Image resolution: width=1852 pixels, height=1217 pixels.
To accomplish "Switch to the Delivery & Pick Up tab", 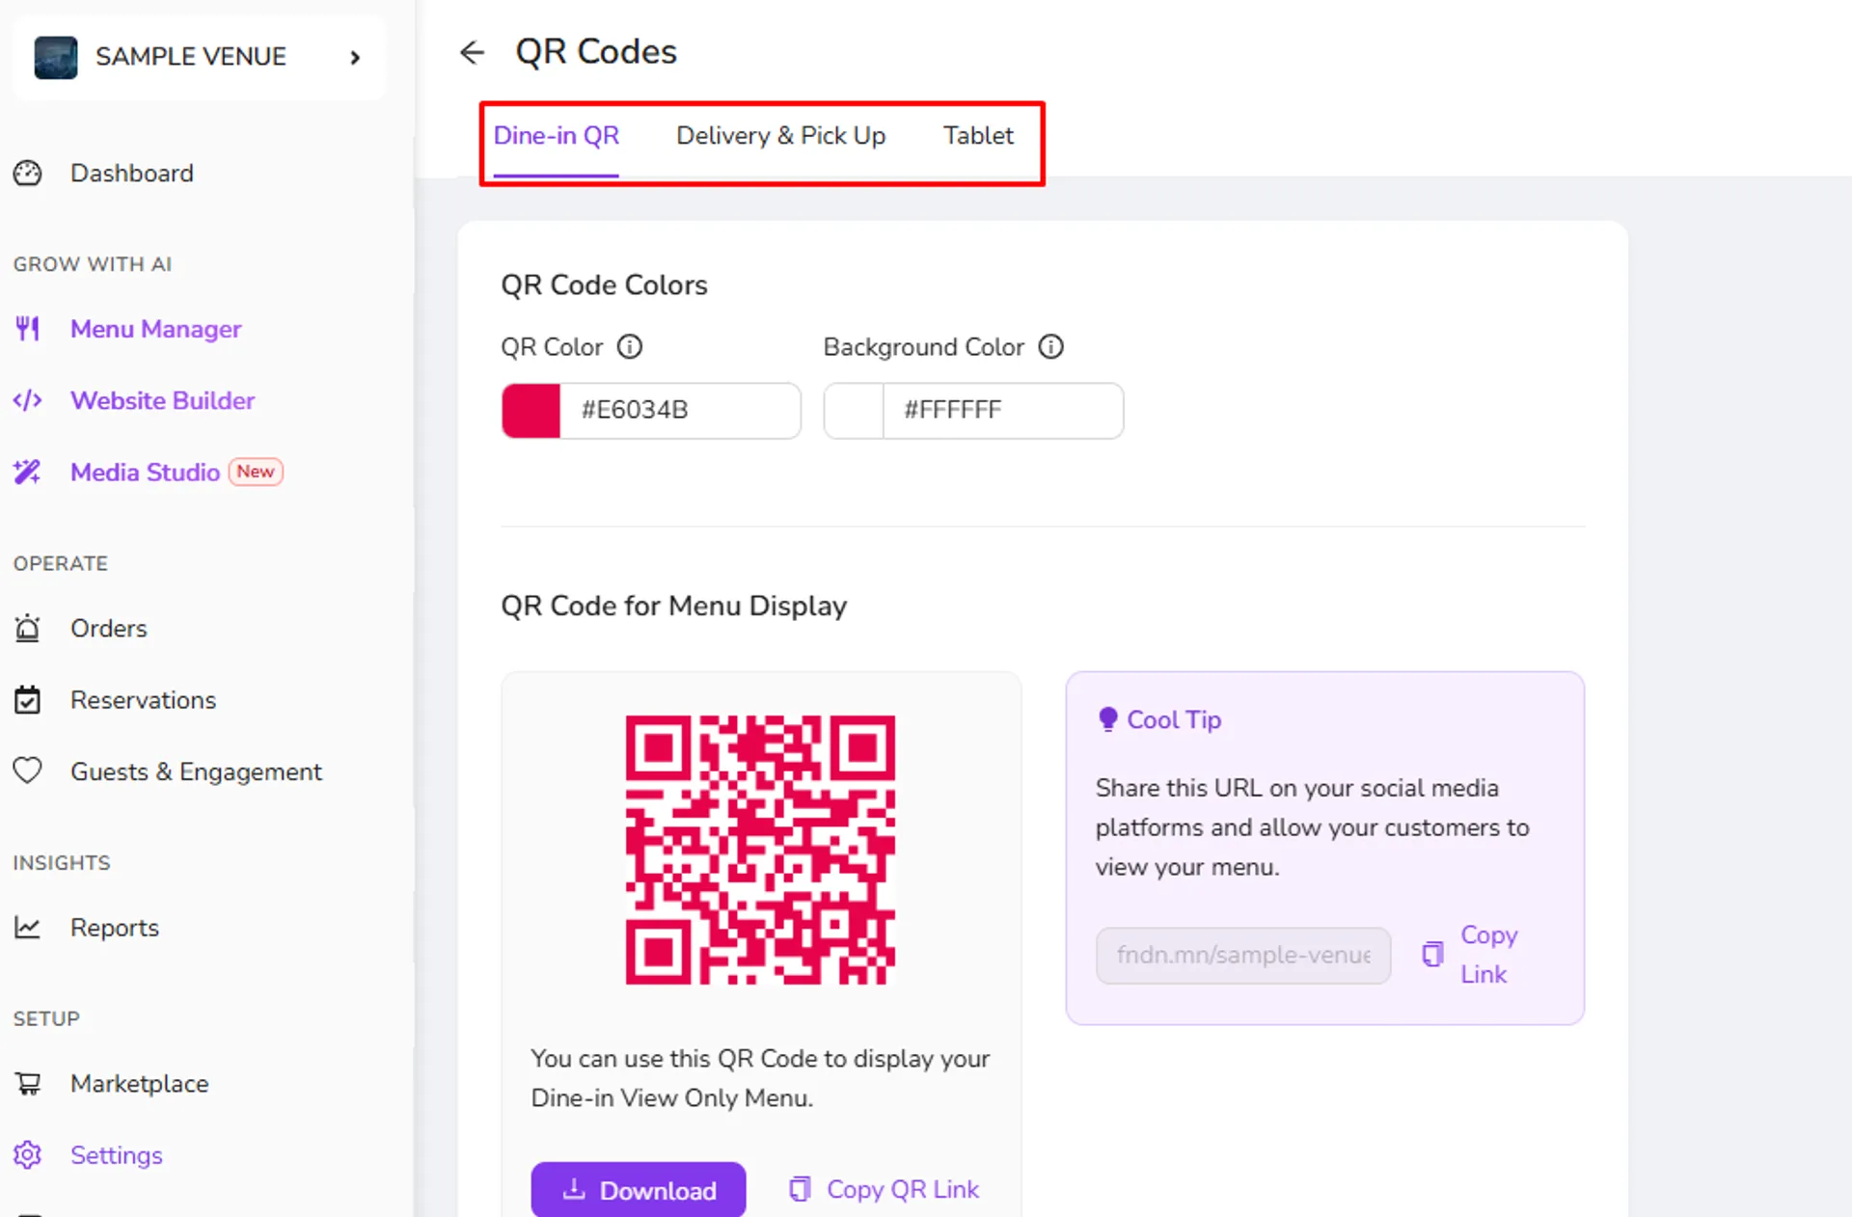I will click(x=780, y=136).
